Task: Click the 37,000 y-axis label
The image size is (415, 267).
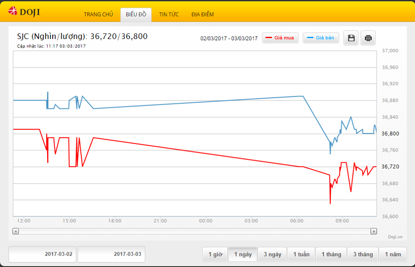Action: coord(390,51)
